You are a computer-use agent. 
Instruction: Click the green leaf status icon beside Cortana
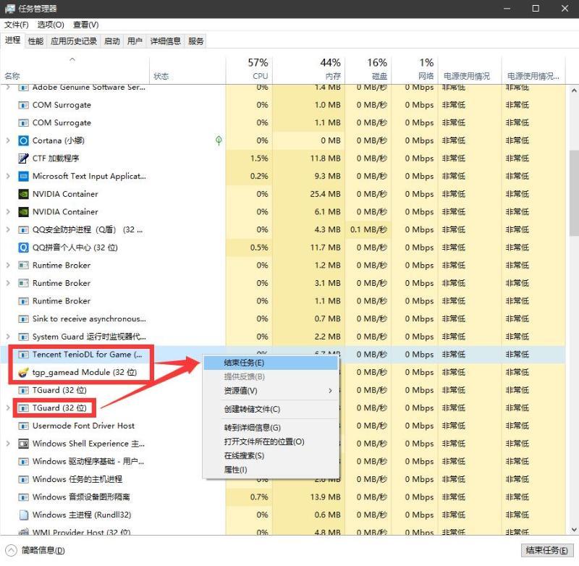(219, 140)
